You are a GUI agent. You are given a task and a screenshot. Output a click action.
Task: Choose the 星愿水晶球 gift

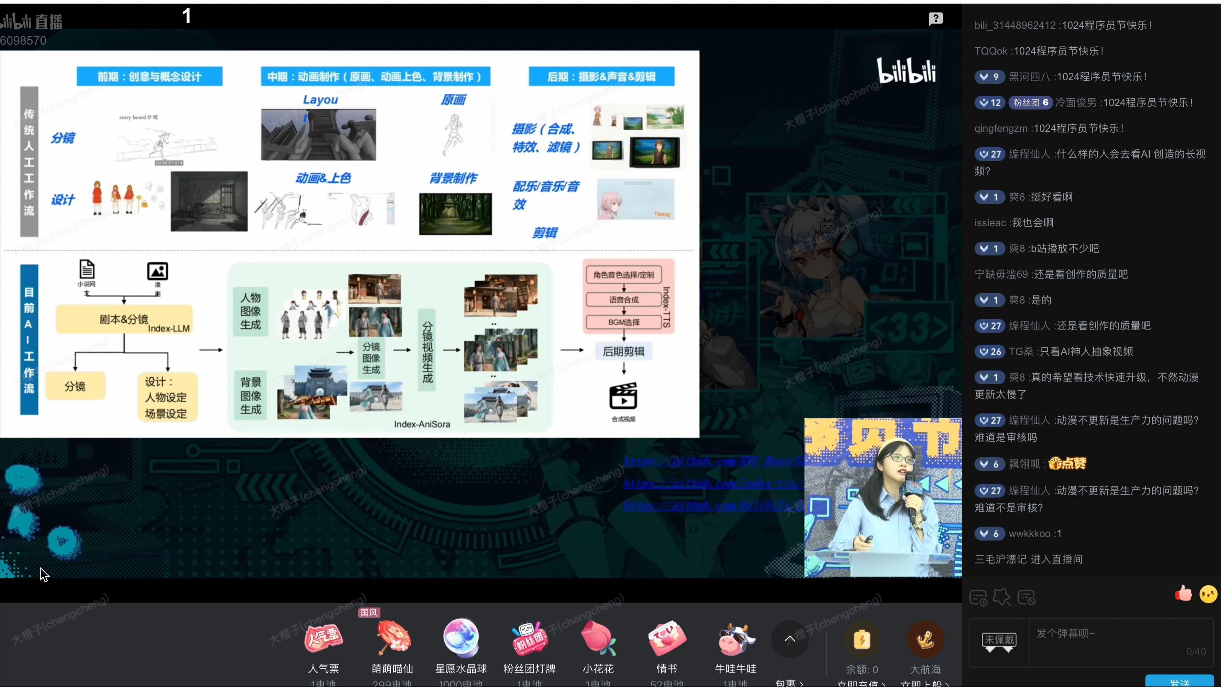tap(461, 638)
